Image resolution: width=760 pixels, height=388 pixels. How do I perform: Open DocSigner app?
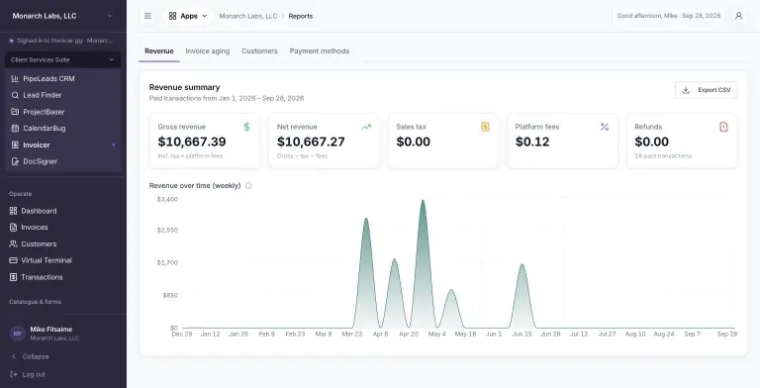[x=63, y=161]
